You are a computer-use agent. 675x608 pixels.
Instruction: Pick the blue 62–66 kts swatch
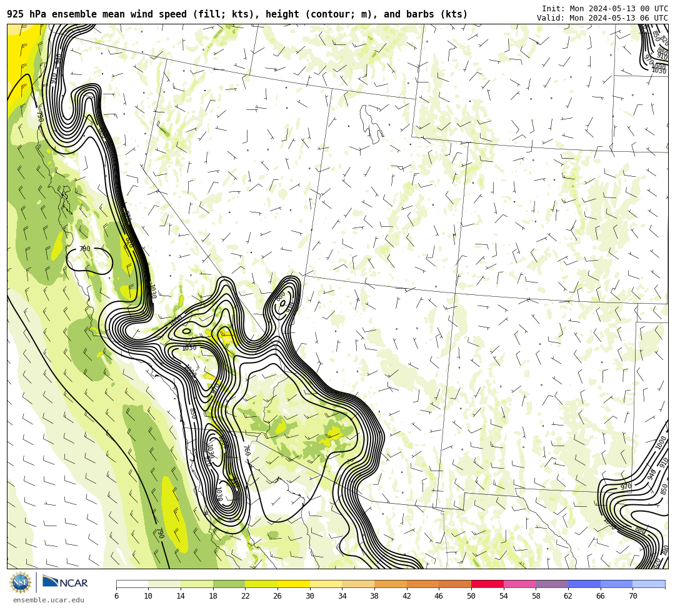tap(584, 584)
